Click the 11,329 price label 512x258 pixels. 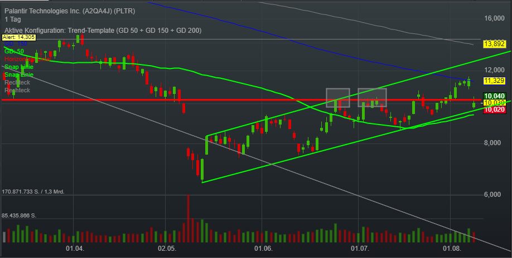494,81
